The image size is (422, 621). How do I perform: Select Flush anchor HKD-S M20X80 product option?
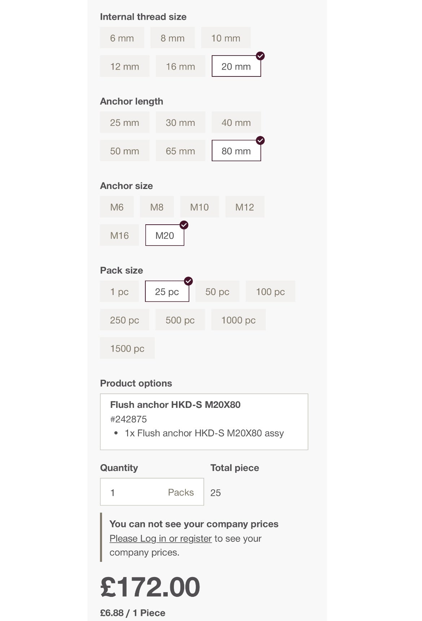tap(204, 422)
